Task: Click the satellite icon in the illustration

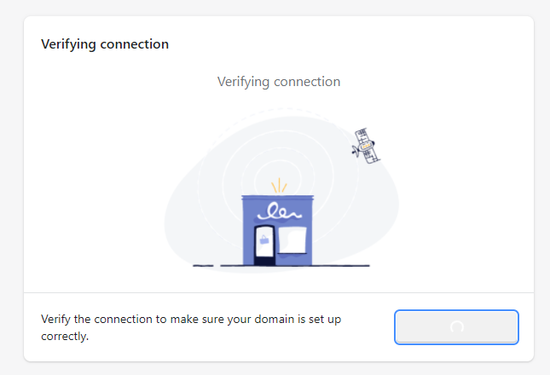Action: 366,146
